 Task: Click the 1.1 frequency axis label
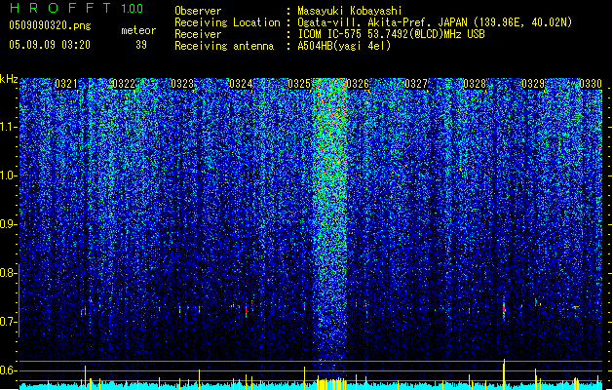click(x=8, y=127)
